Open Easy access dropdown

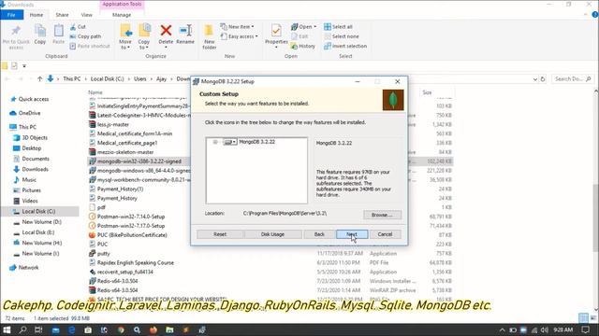click(x=240, y=36)
